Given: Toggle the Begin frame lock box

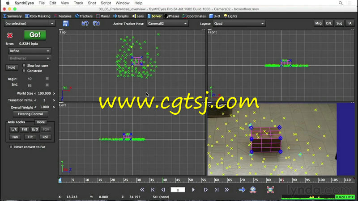Looking at the screenshot, I should (47, 79).
